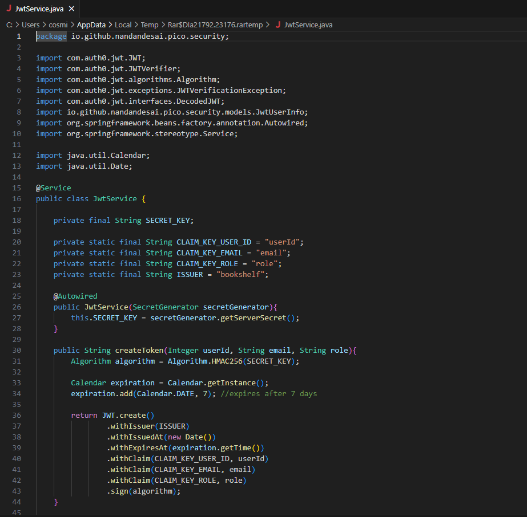Click the 'package' keyword on line 1
Screen dimensions: 527x517
(x=51, y=36)
